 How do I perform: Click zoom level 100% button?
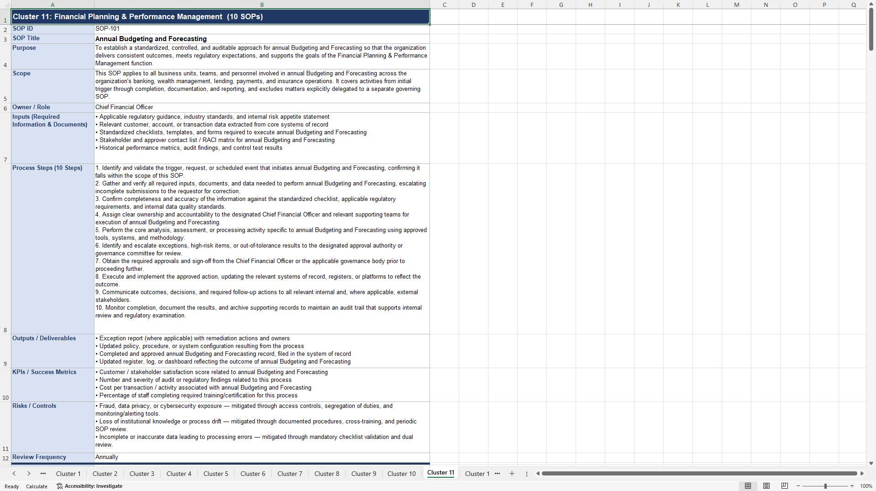[x=866, y=486]
